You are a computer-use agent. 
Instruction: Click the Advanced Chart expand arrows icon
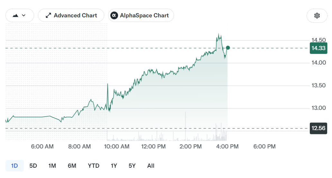coord(49,15)
